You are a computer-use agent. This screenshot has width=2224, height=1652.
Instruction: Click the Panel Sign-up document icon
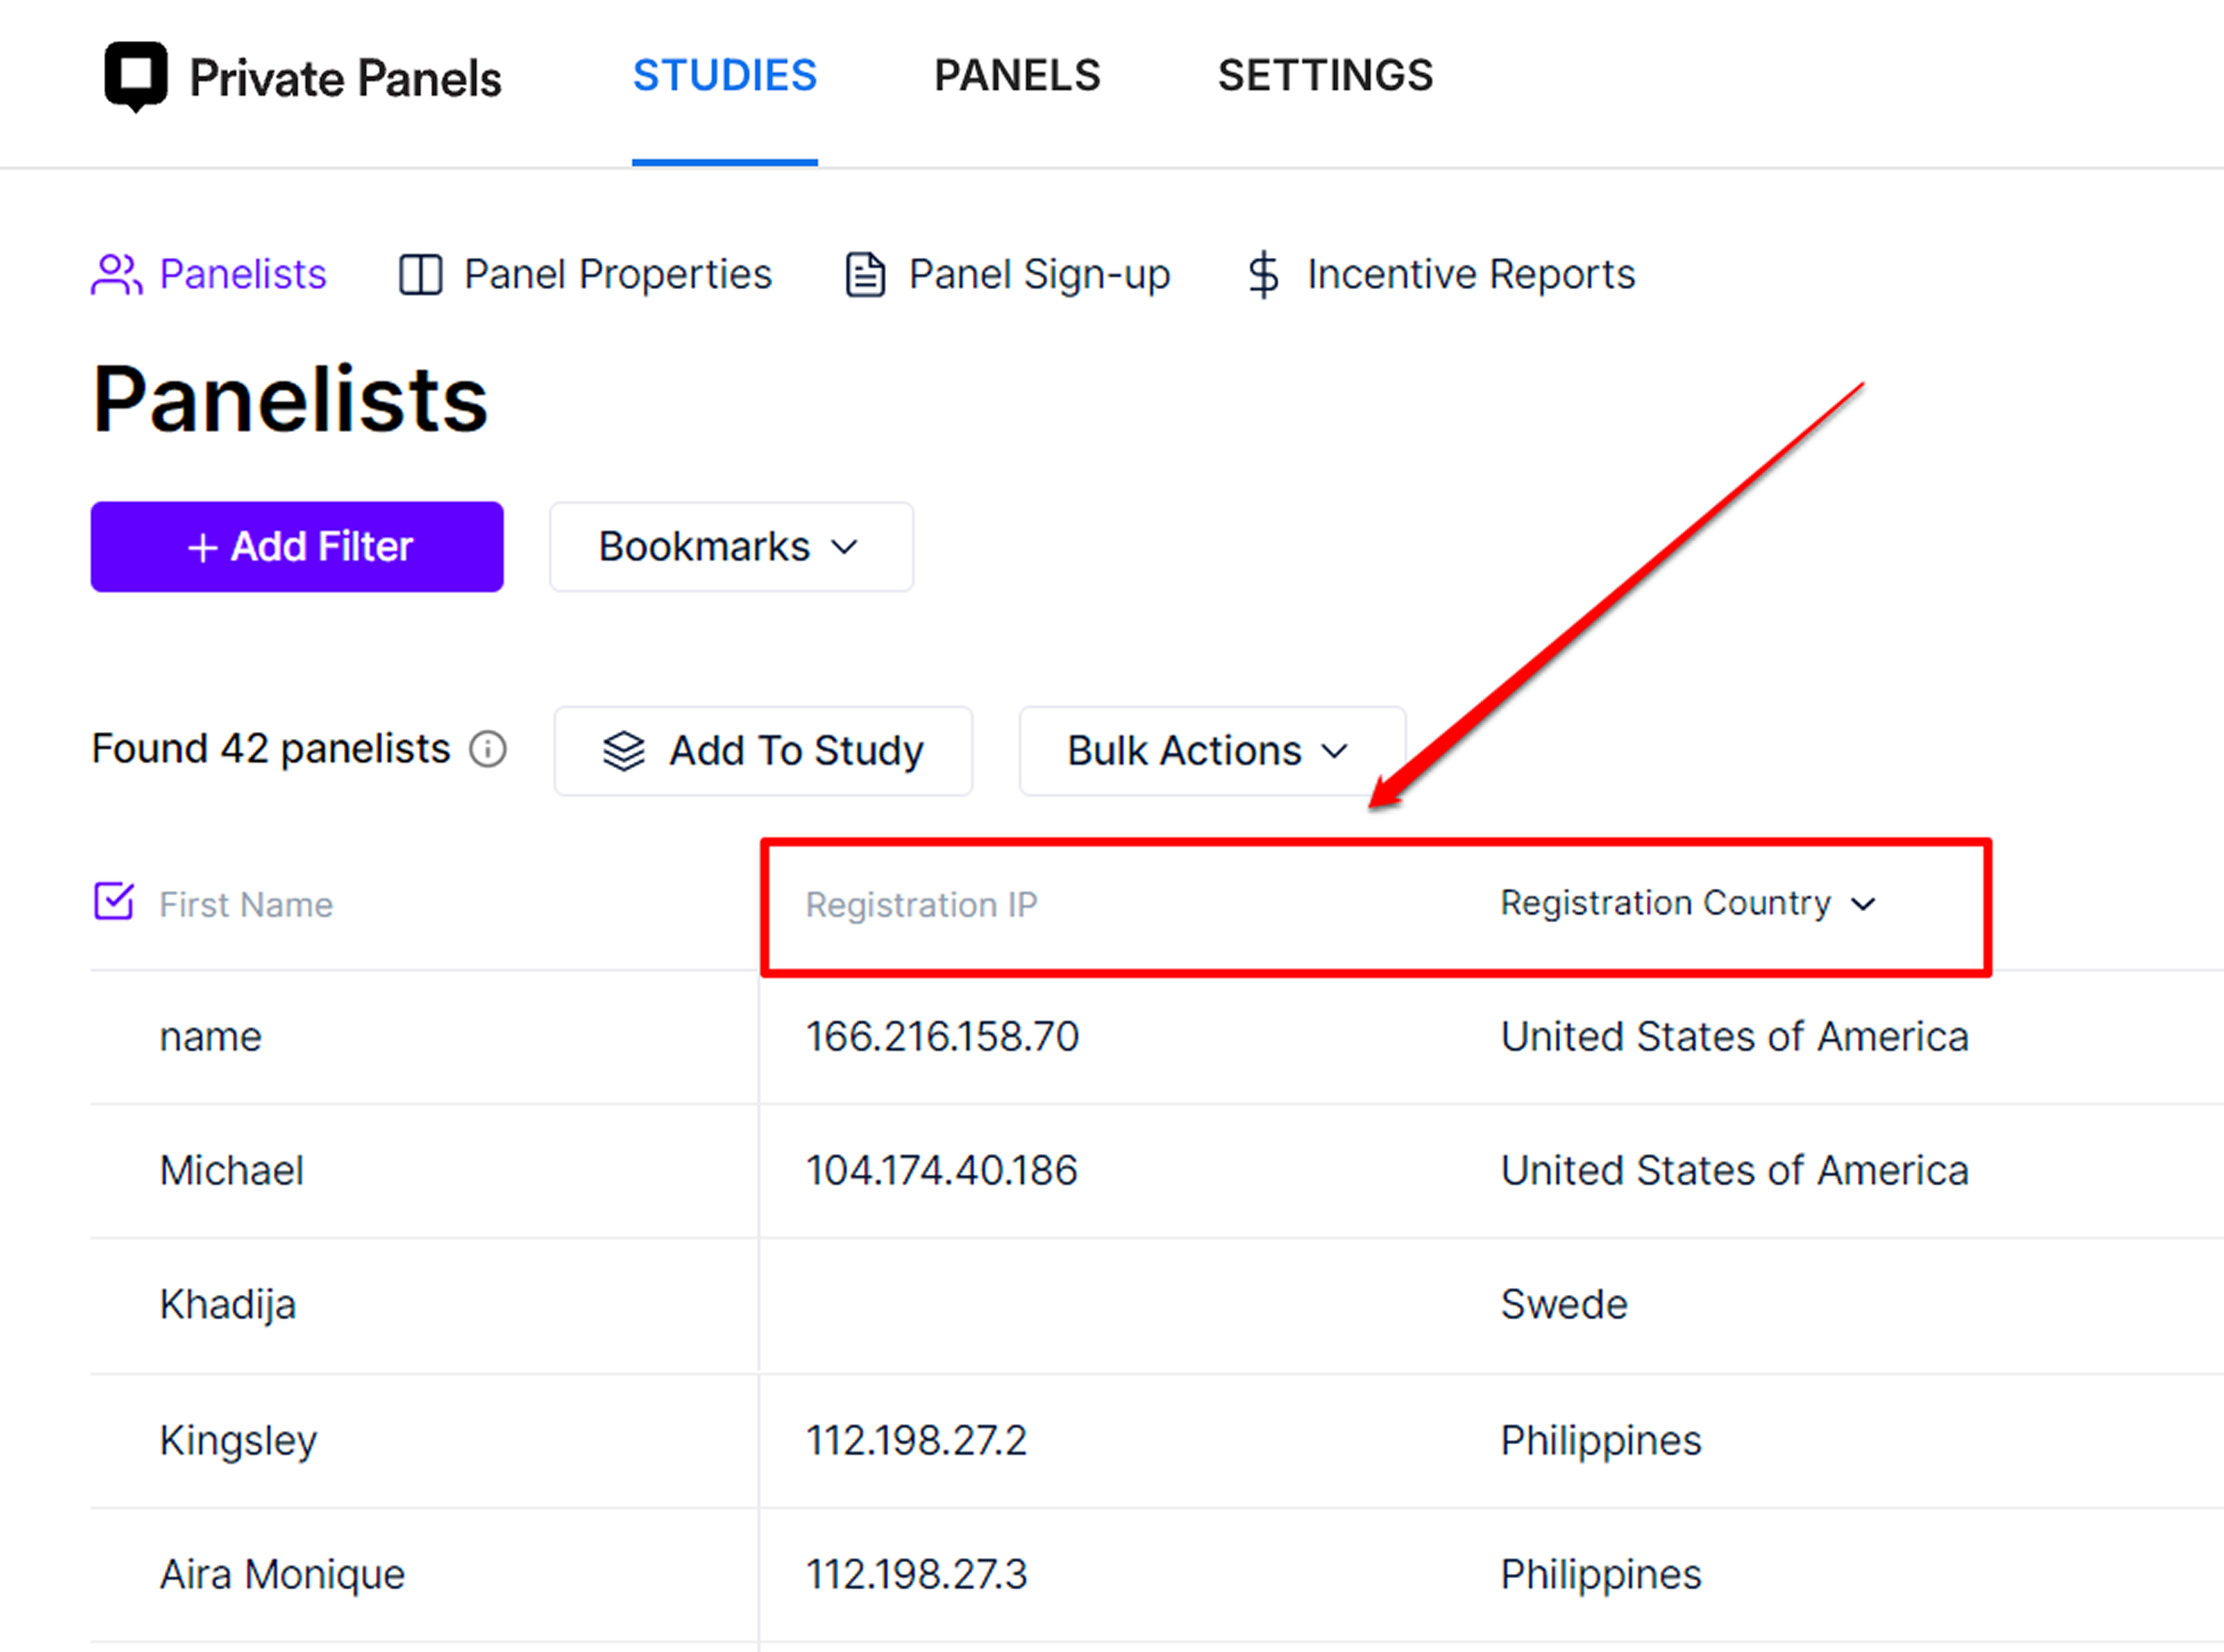coord(865,275)
